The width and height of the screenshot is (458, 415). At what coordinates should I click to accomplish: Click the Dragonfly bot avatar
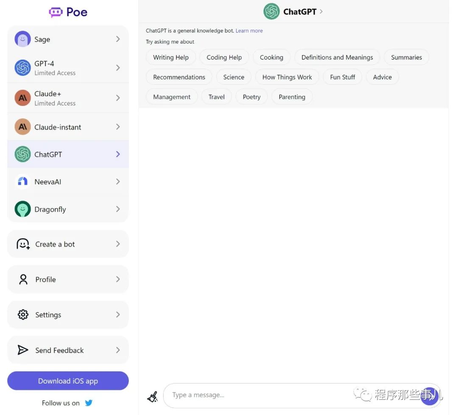[23, 209]
